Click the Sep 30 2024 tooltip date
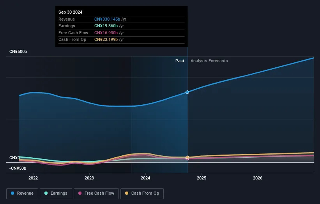 click(71, 12)
